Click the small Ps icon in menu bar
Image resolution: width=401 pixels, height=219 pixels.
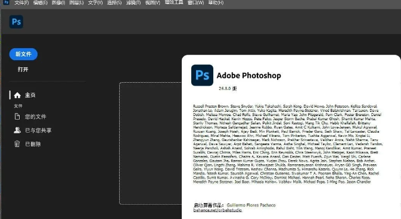coord(7,2)
